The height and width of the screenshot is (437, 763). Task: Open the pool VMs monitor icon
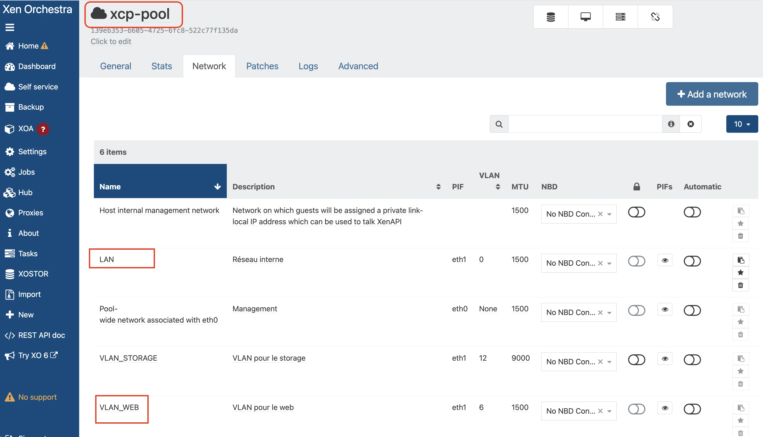(585, 17)
